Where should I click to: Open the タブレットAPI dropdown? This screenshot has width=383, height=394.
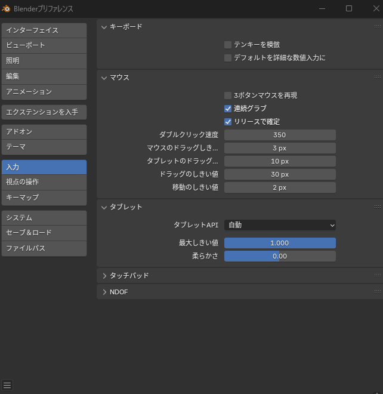coord(280,225)
